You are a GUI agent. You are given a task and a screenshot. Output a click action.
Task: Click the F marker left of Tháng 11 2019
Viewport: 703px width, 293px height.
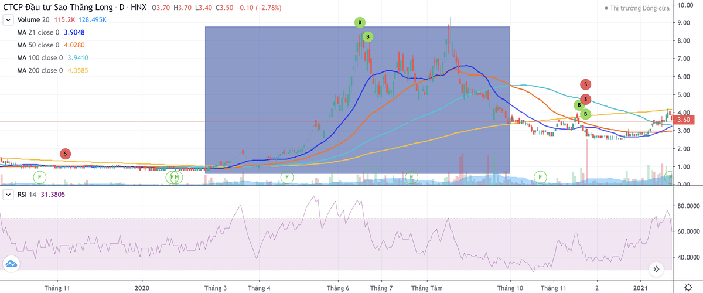(39, 176)
